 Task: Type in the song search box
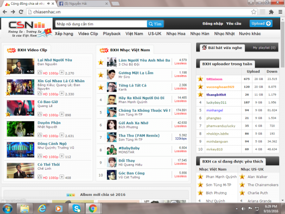100,24
